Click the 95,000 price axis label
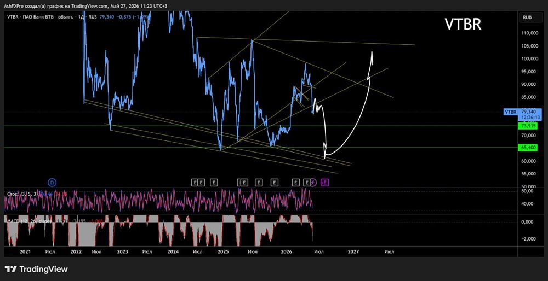Screen dimensions: 548x281 click(529, 72)
